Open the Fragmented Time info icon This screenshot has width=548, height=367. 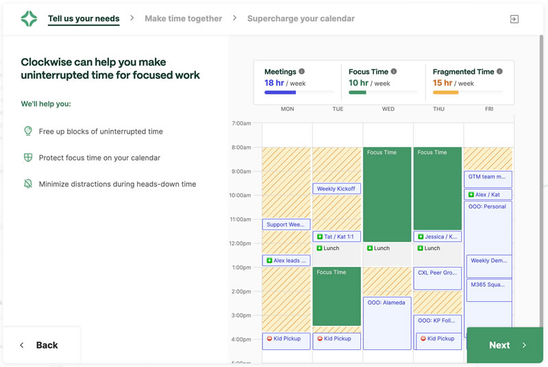coord(500,71)
